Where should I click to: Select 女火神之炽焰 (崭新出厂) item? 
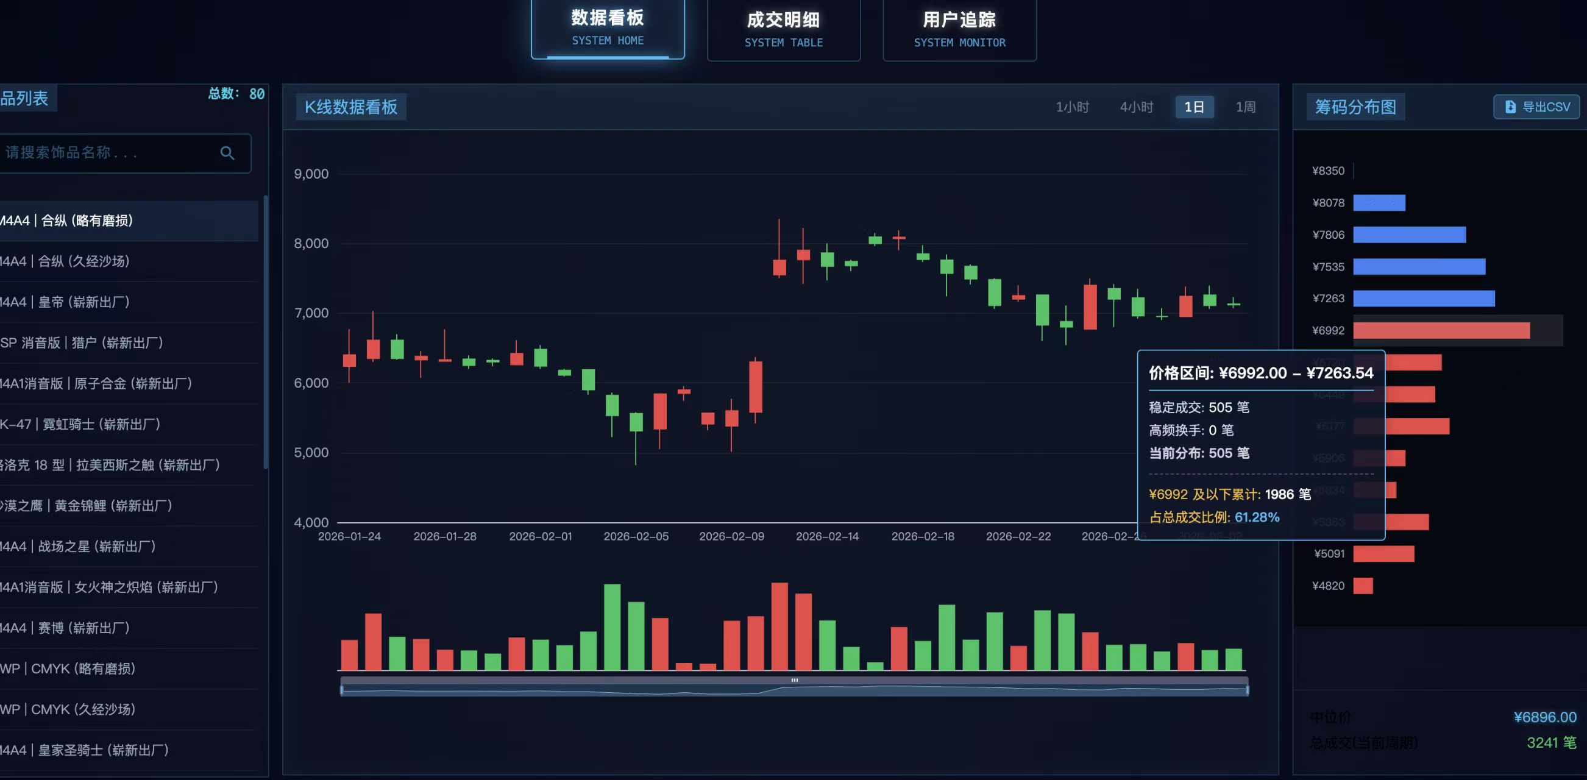[x=129, y=587]
